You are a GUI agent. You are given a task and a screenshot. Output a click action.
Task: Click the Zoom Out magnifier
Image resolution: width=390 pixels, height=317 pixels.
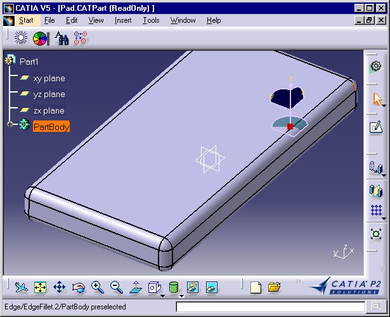click(117, 287)
